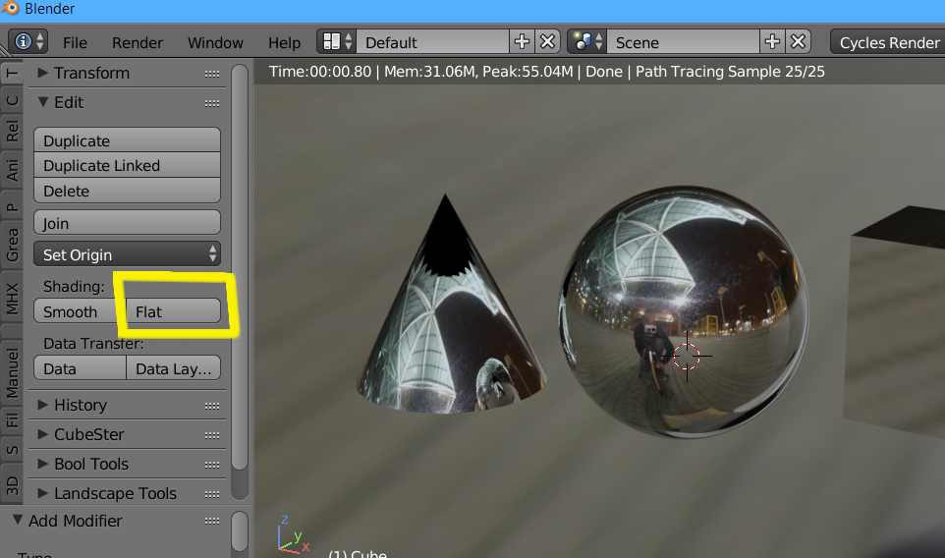Set shading to Flat
Screen dimensions: 945x558
pyautogui.click(x=174, y=311)
